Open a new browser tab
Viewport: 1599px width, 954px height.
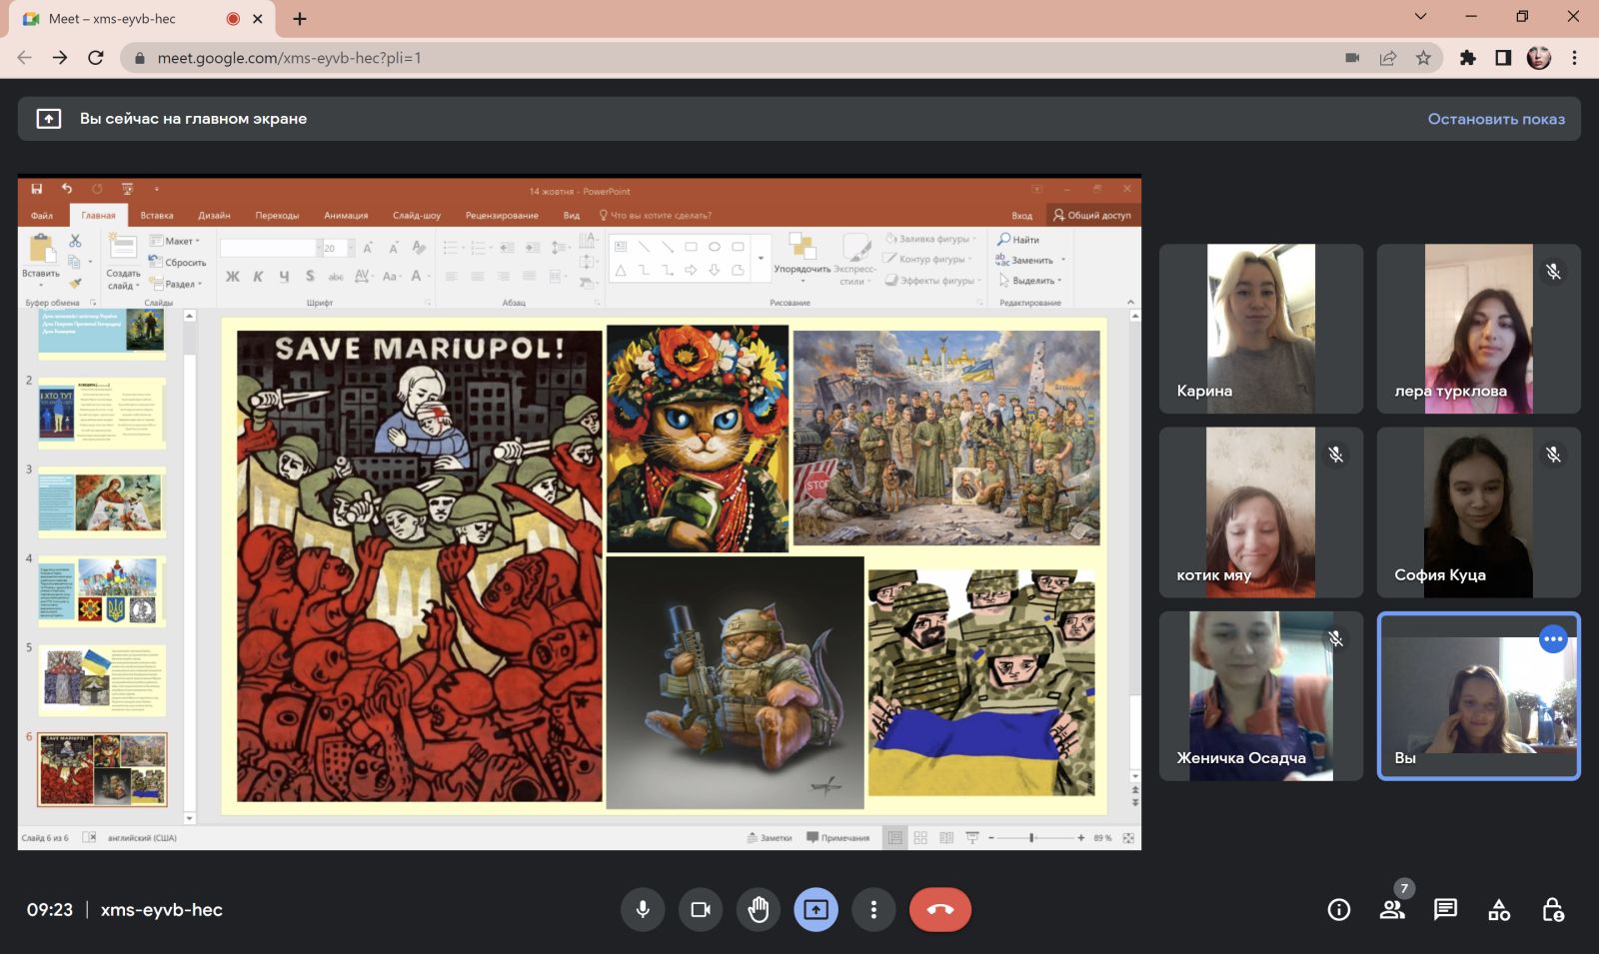click(300, 19)
